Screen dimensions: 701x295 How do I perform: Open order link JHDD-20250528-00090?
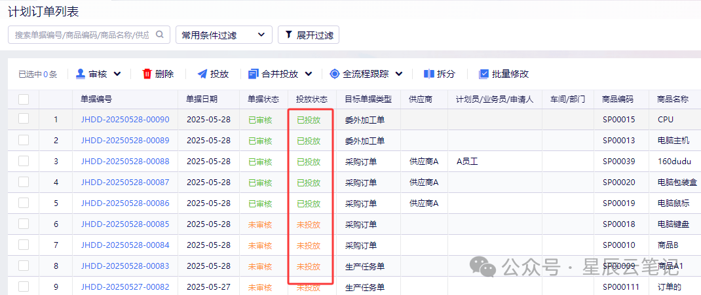coord(125,120)
